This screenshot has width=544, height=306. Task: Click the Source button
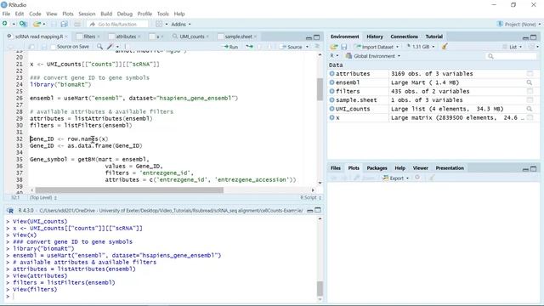click(x=292, y=47)
